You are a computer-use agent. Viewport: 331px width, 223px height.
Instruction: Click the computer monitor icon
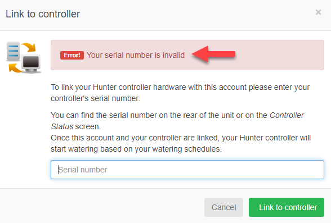click(x=32, y=64)
